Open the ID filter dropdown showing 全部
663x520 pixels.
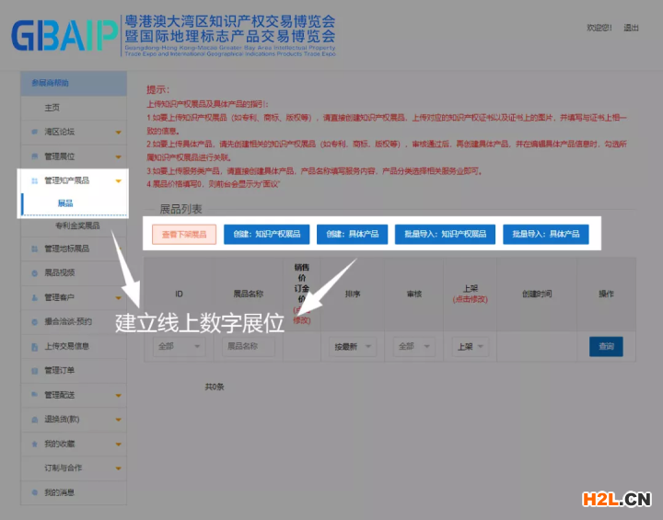pyautogui.click(x=179, y=346)
